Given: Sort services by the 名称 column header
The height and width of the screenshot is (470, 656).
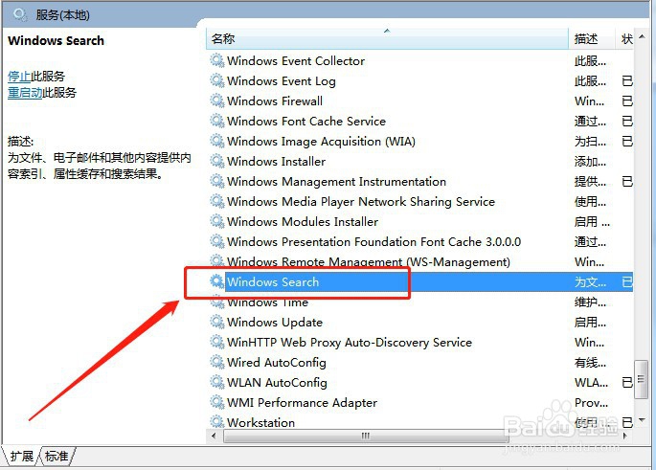Looking at the screenshot, I should [388, 39].
